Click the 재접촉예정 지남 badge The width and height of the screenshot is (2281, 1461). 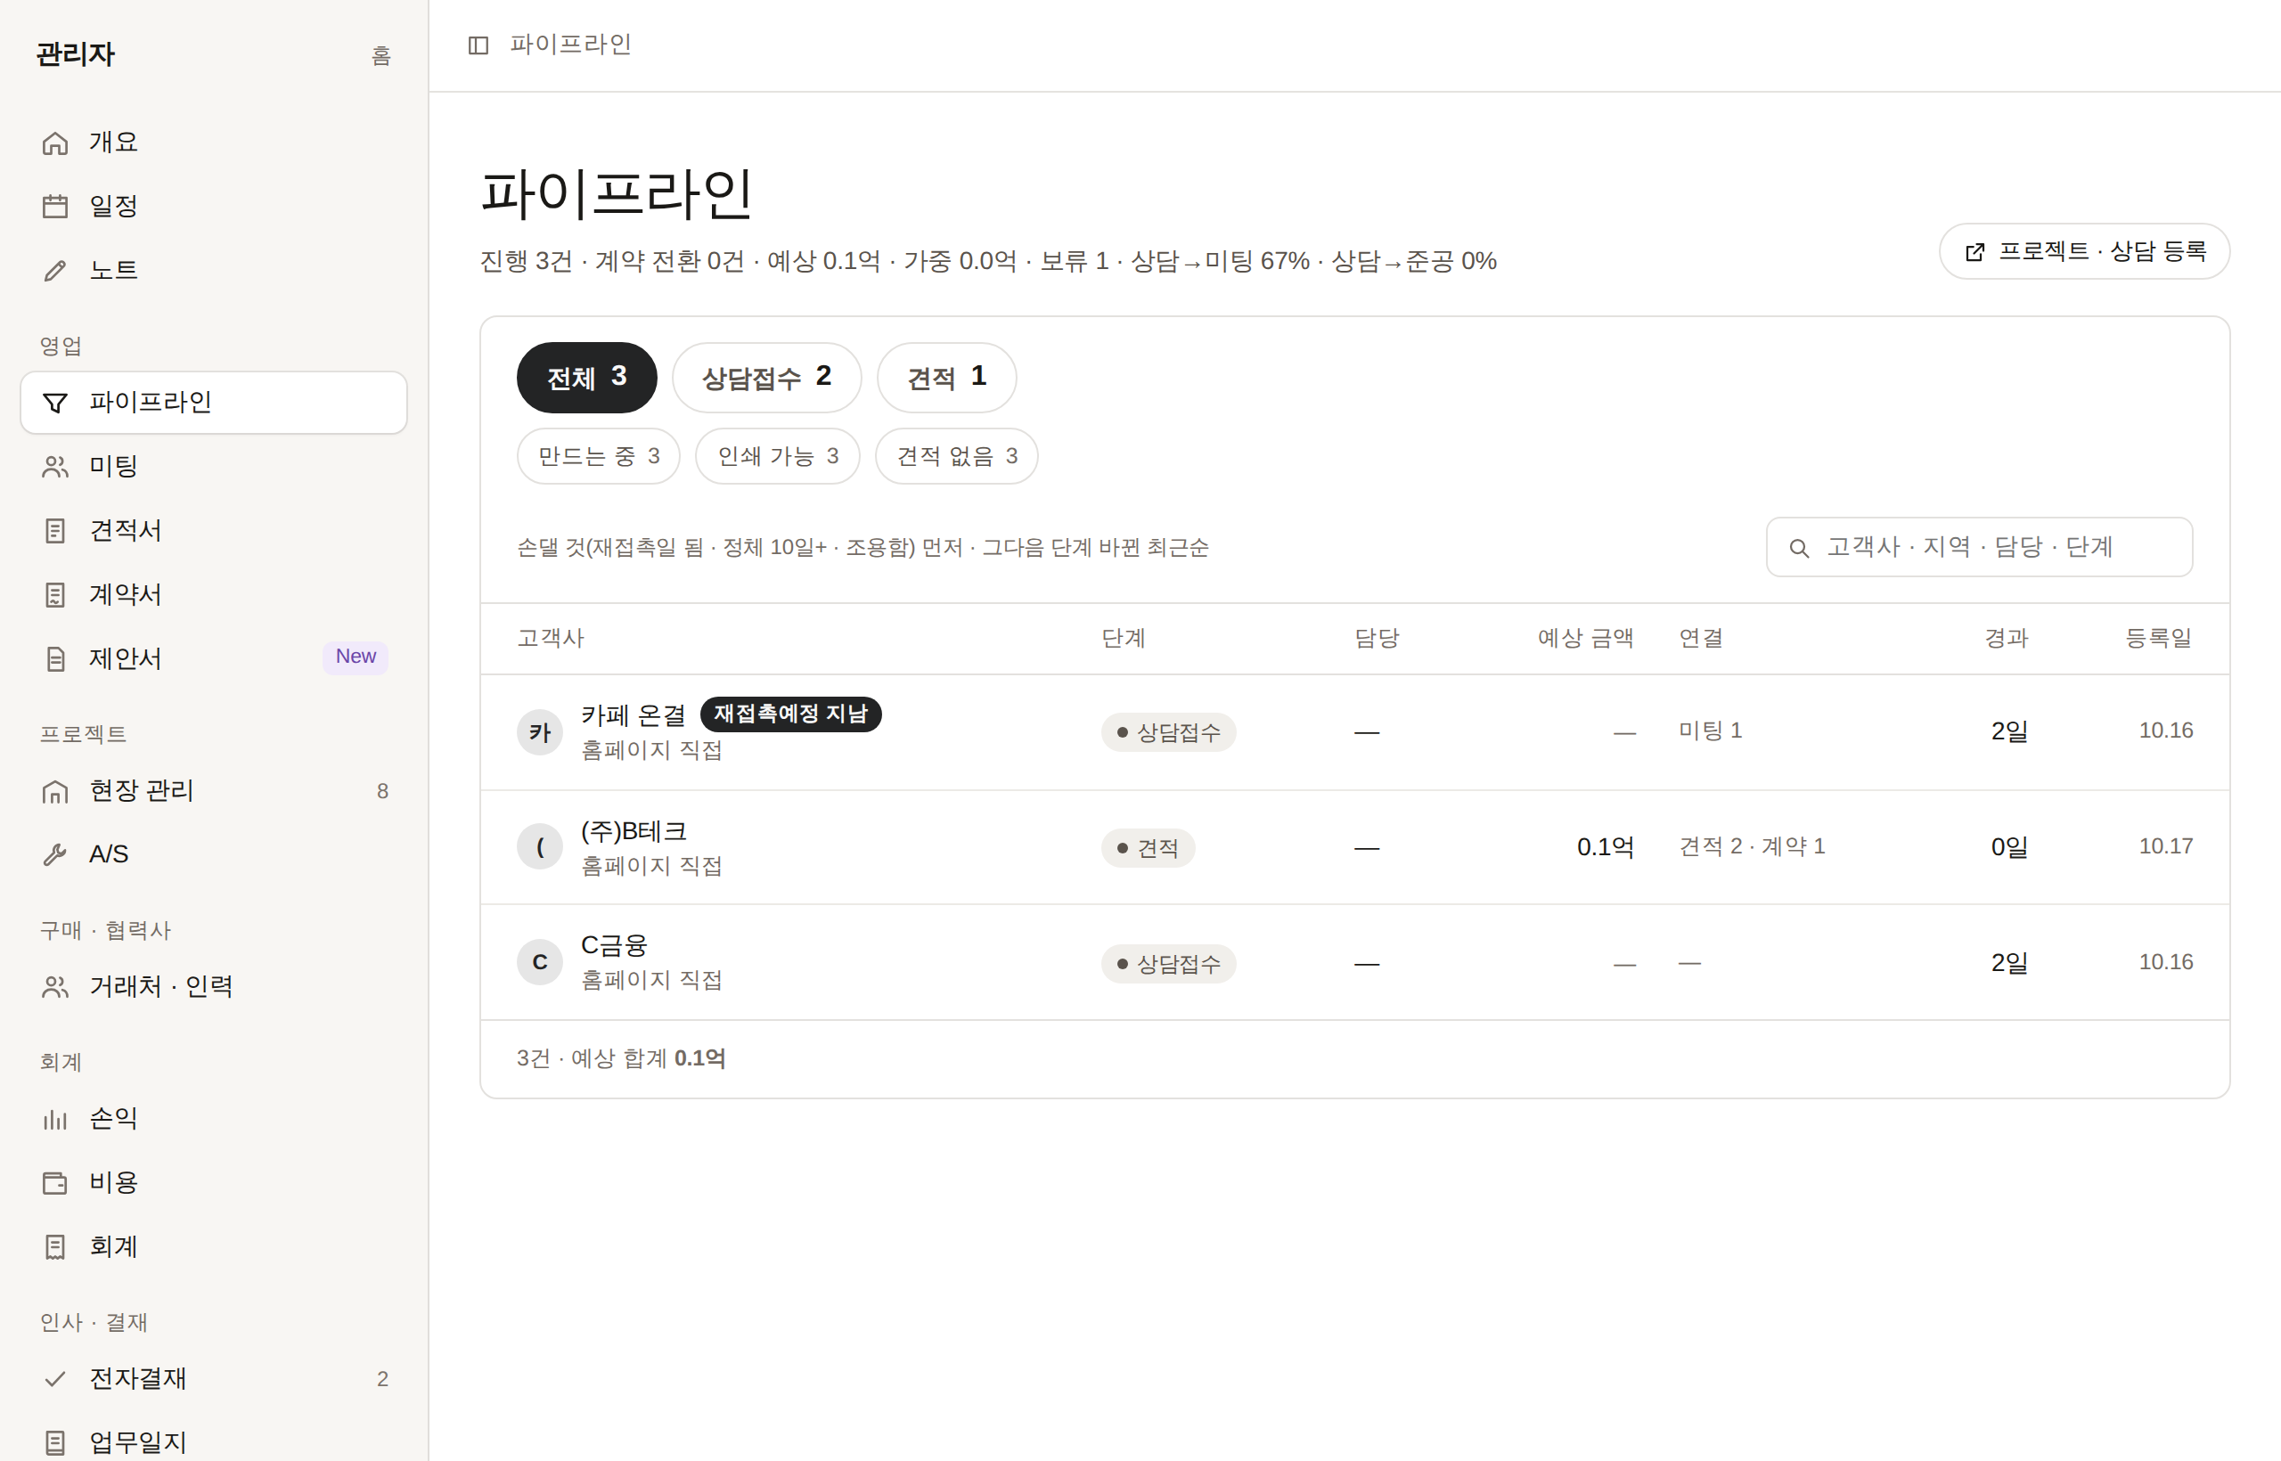click(x=790, y=714)
